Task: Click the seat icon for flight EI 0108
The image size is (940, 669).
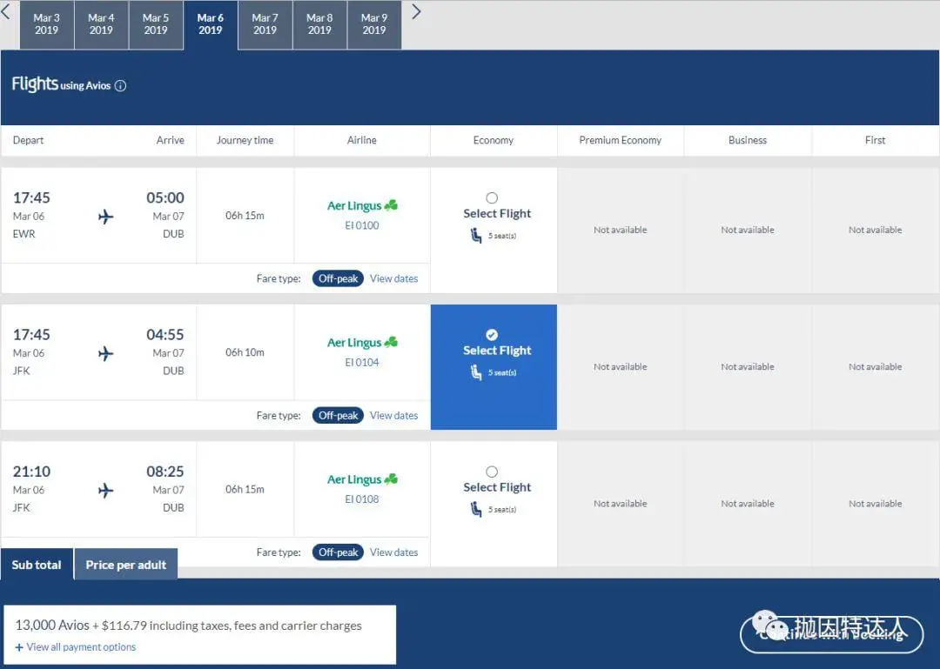Action: [476, 510]
